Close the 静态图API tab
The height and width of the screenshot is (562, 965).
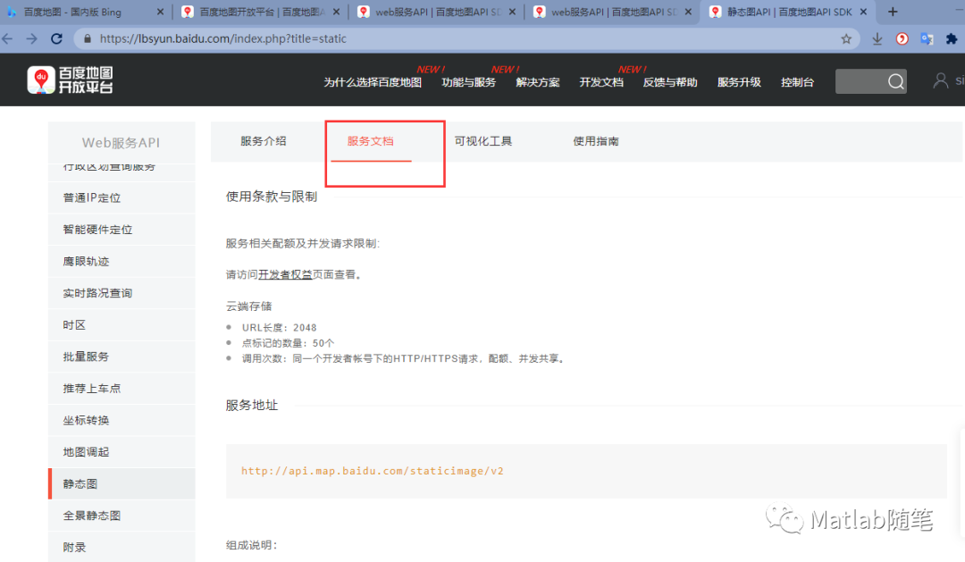click(x=863, y=12)
